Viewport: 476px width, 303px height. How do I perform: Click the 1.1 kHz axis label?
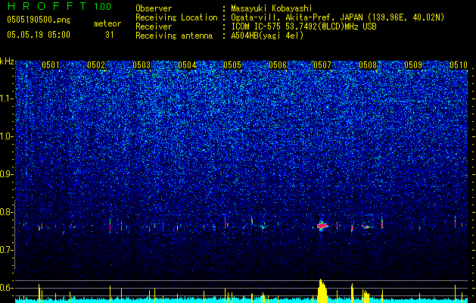(x=6, y=98)
